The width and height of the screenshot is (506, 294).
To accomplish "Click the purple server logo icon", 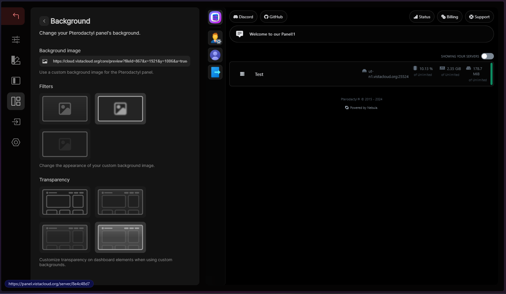I will (x=215, y=17).
